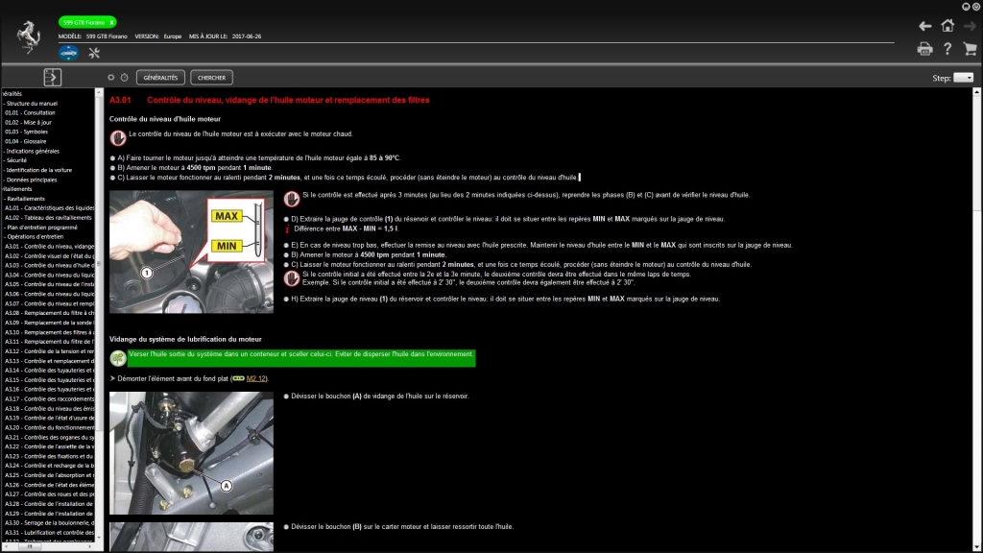Select the blue car model icon
Screen dimensions: 983x553
67,53
